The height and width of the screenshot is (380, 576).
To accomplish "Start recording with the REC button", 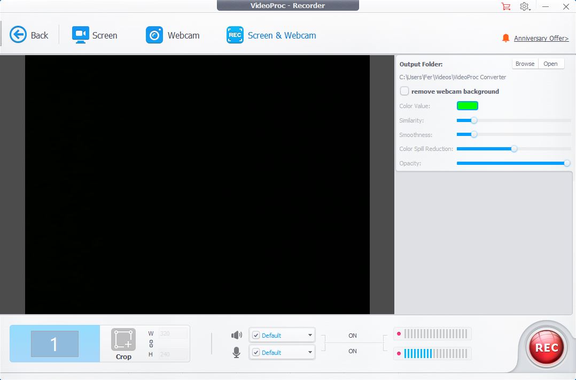I will (x=547, y=347).
